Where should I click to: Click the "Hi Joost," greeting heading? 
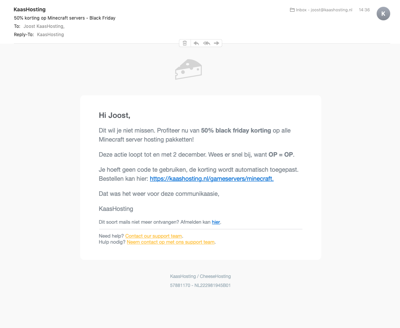pos(115,115)
